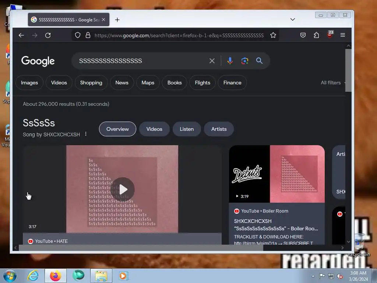
Task: Click the YouTube • HATE source label
Action: (51, 241)
